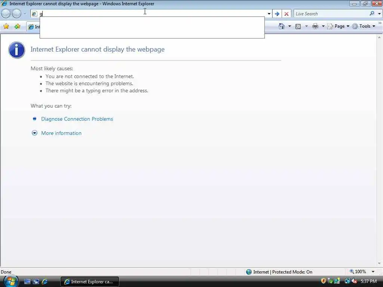Click the page scrollbar up arrow
The height and width of the screenshot is (287, 383).
(379, 38)
